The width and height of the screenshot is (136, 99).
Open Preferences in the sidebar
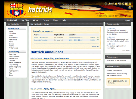coord(13,48)
